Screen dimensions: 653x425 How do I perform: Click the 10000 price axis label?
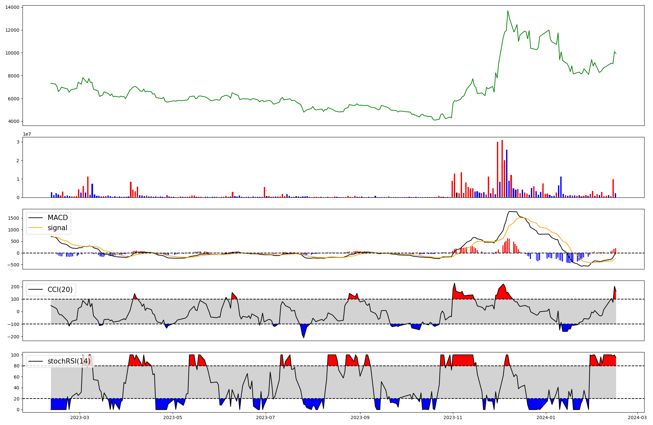click(x=12, y=53)
